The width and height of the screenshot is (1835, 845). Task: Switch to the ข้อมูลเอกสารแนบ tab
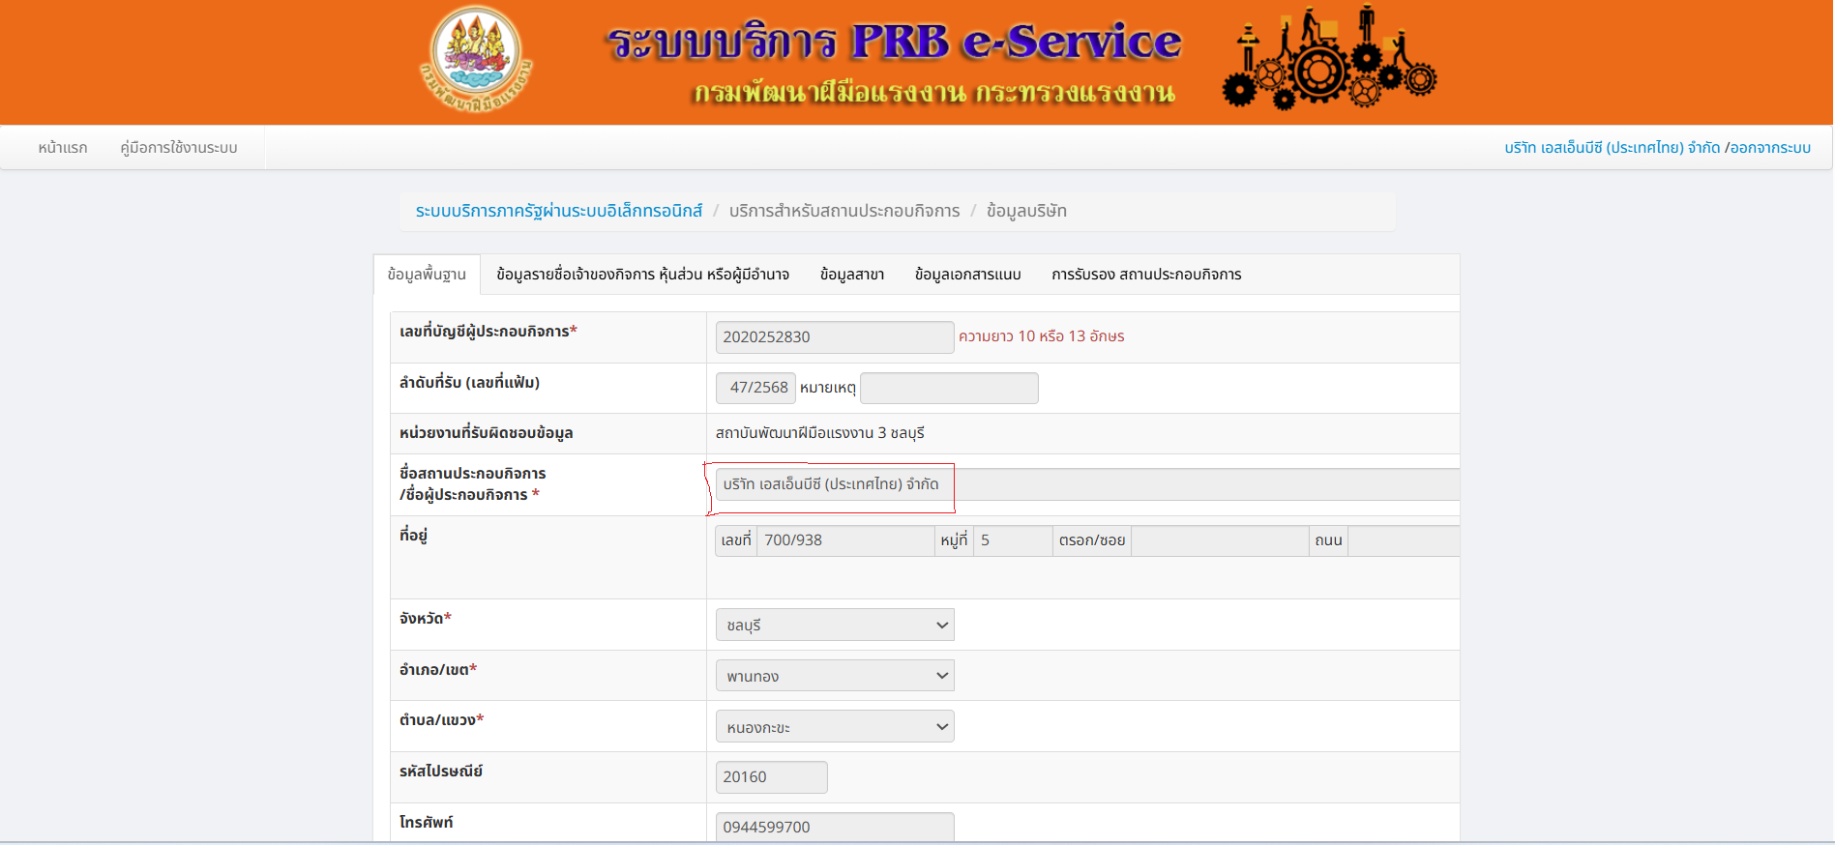(x=968, y=275)
